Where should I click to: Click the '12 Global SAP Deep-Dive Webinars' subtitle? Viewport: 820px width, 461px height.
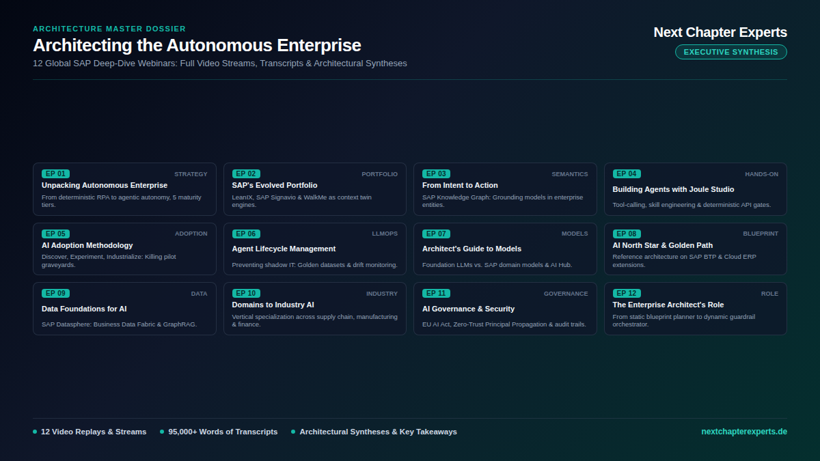(220, 64)
